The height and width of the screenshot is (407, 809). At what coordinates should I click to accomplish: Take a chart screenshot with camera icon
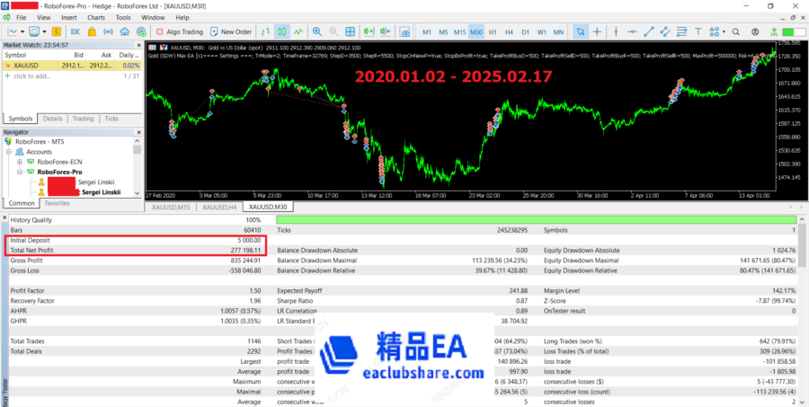[x=405, y=32]
